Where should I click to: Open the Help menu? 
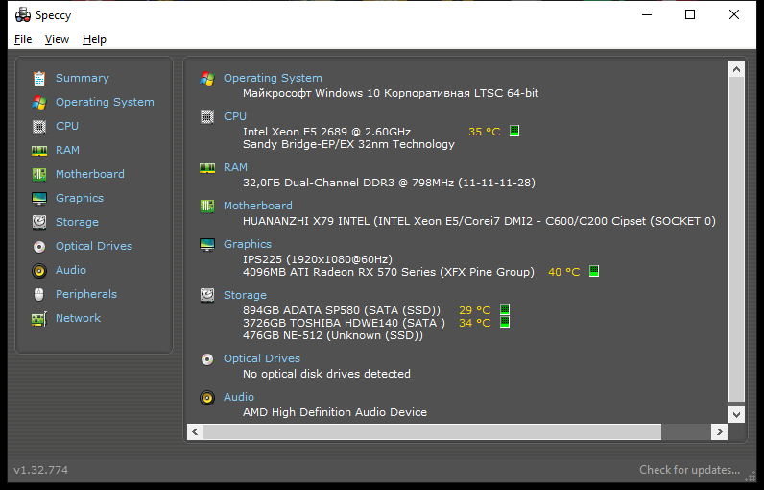[94, 39]
